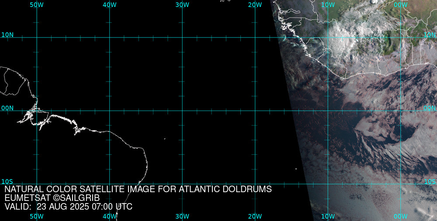
Task: Click the 'VALID: 23 AUG 2025 07:00 UTC' timestamp
Action: pyautogui.click(x=69, y=207)
